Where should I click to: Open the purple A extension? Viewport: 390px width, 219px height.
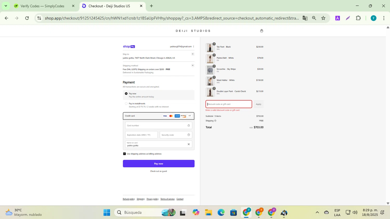[337, 18]
